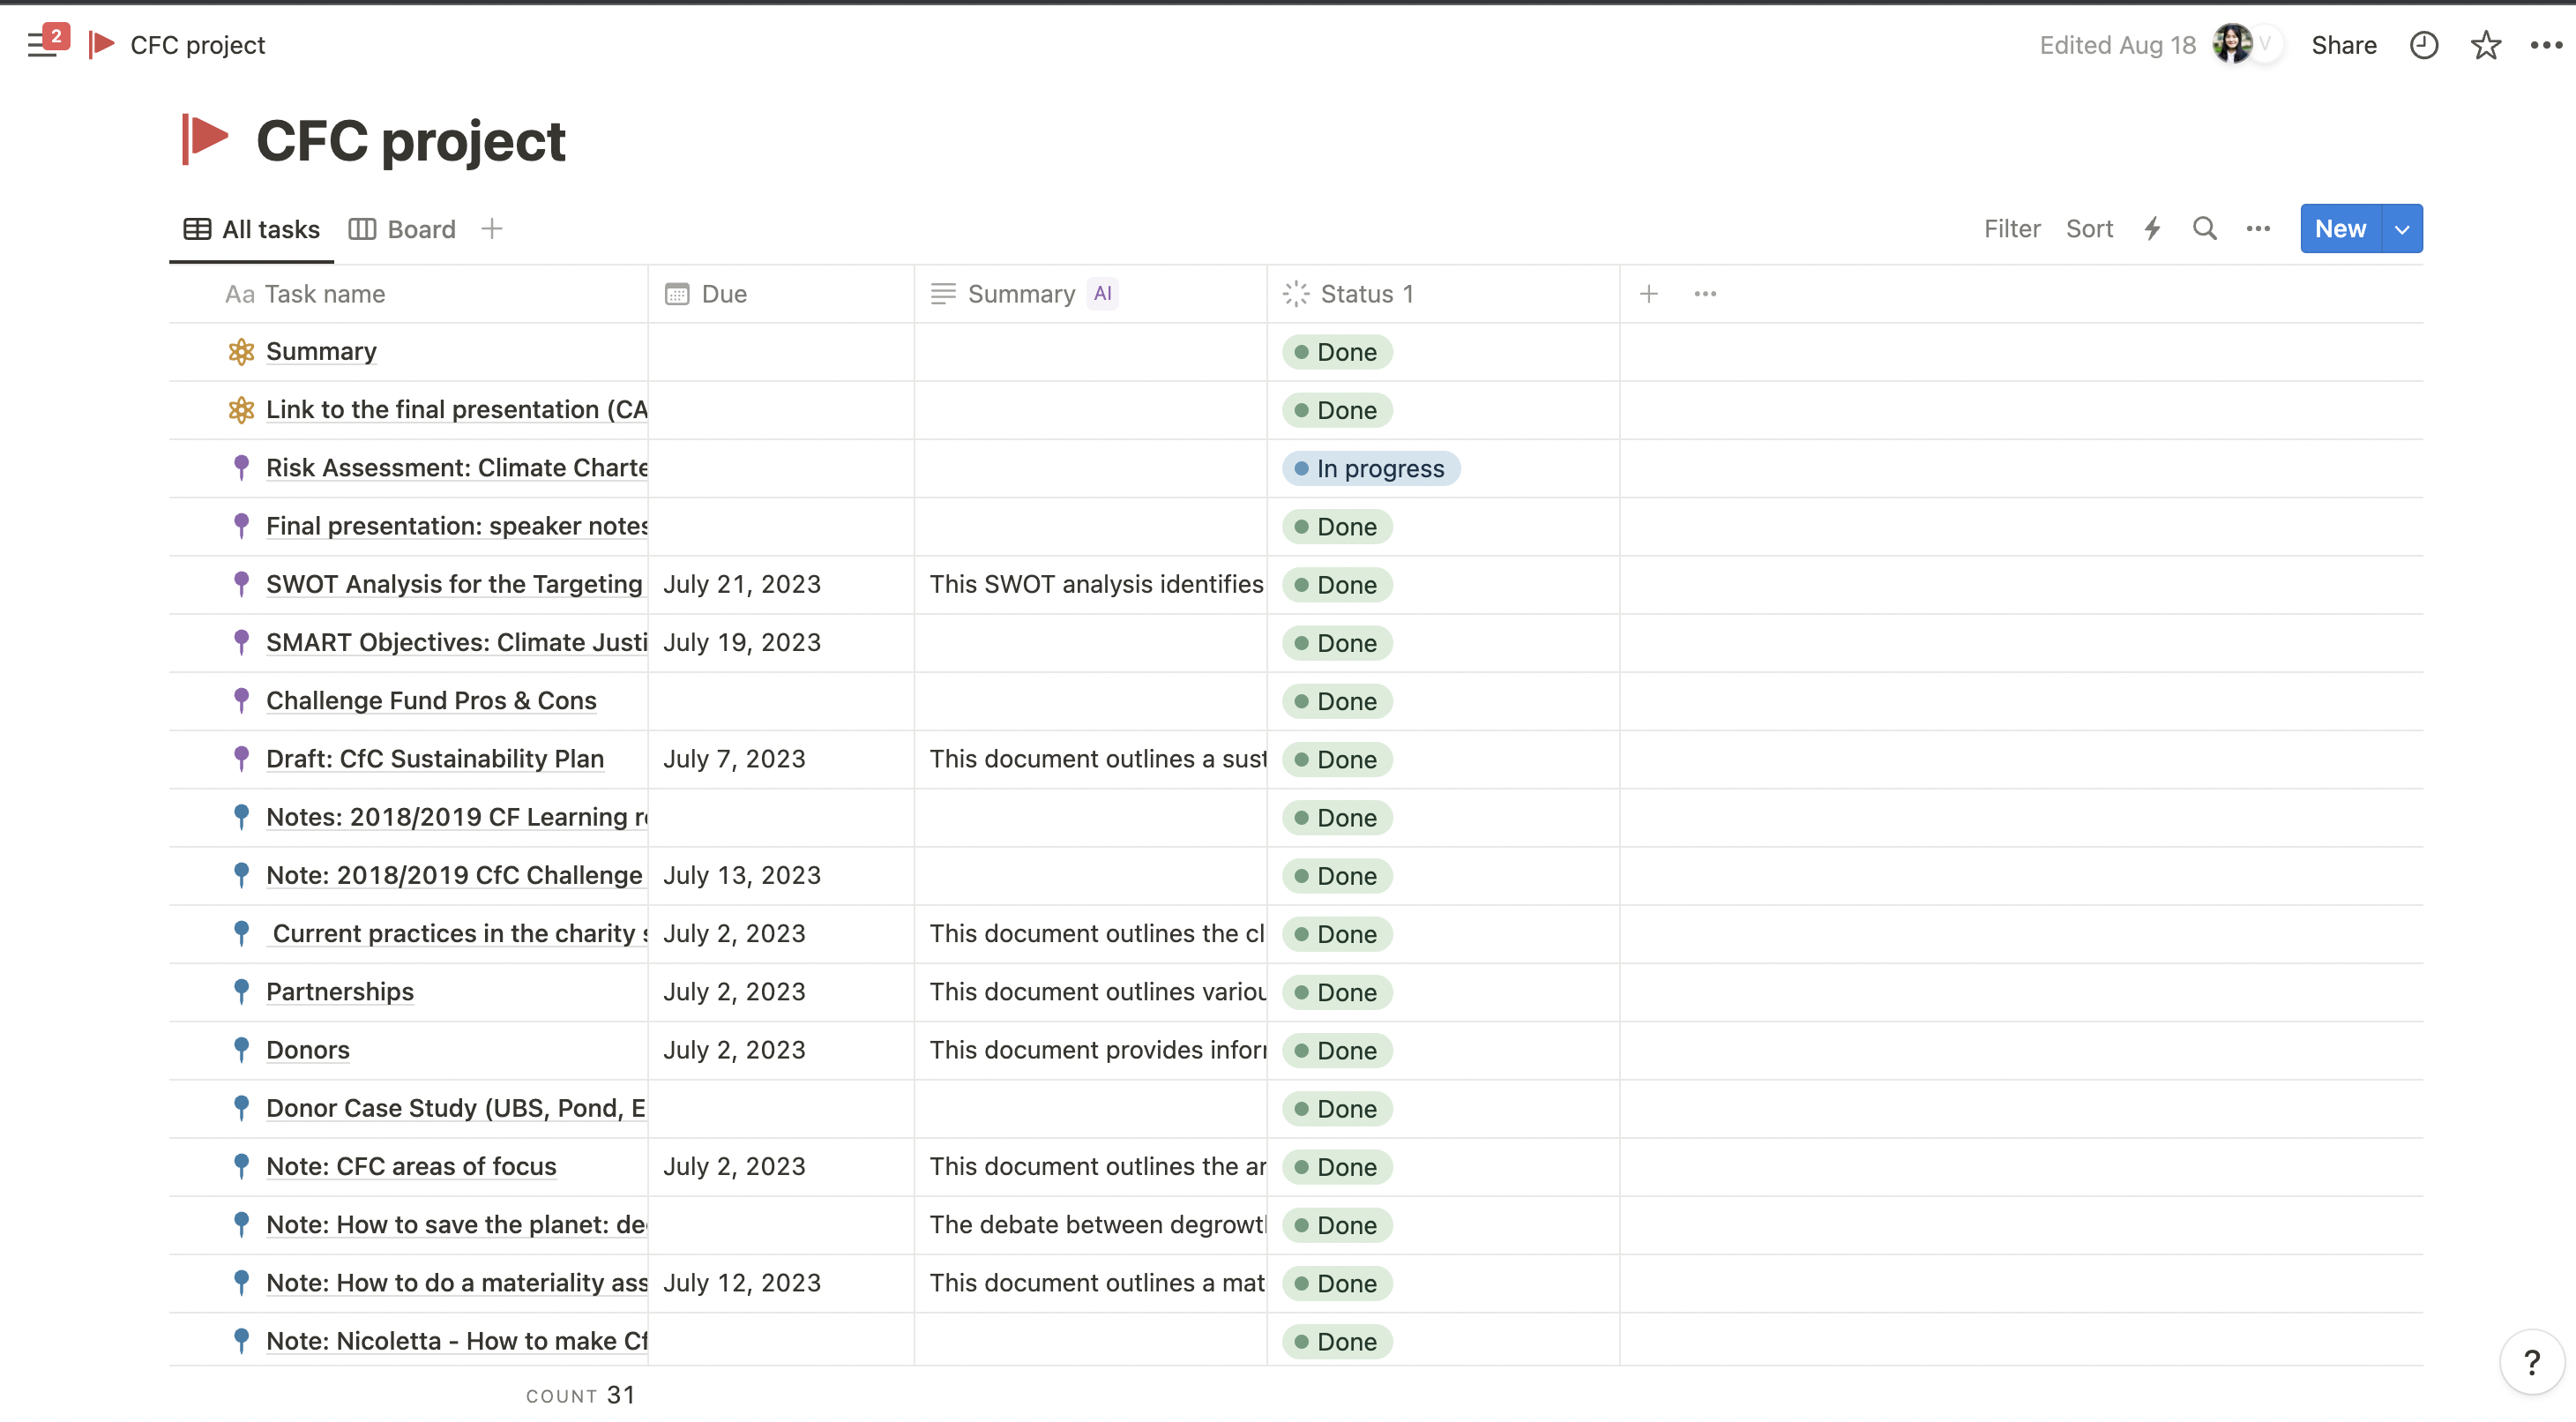Click the July 21, 2023 due date cell

[x=742, y=584]
